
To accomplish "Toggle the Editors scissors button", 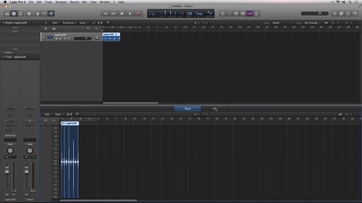I will (51, 14).
